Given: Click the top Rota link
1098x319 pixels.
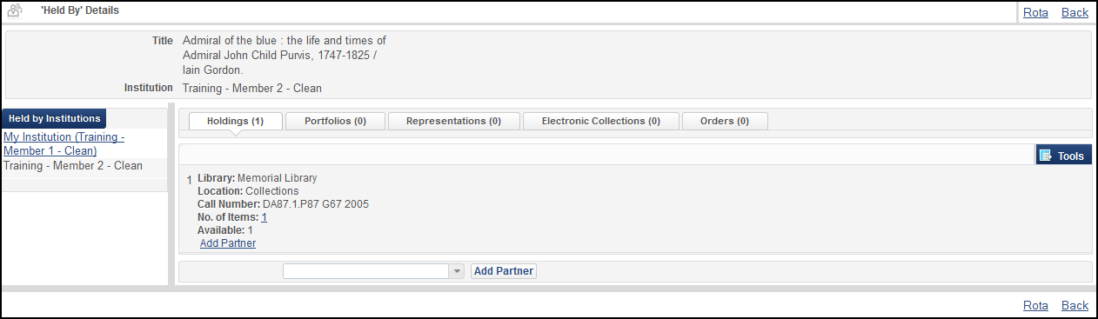Looking at the screenshot, I should pos(1035,12).
